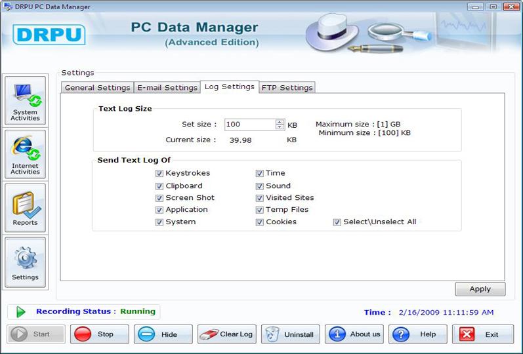The image size is (523, 354).
Task: Click the Maximum size : [1] GB text
Action: [358, 125]
